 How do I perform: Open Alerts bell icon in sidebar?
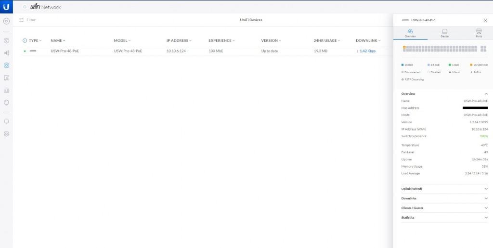pyautogui.click(x=6, y=121)
